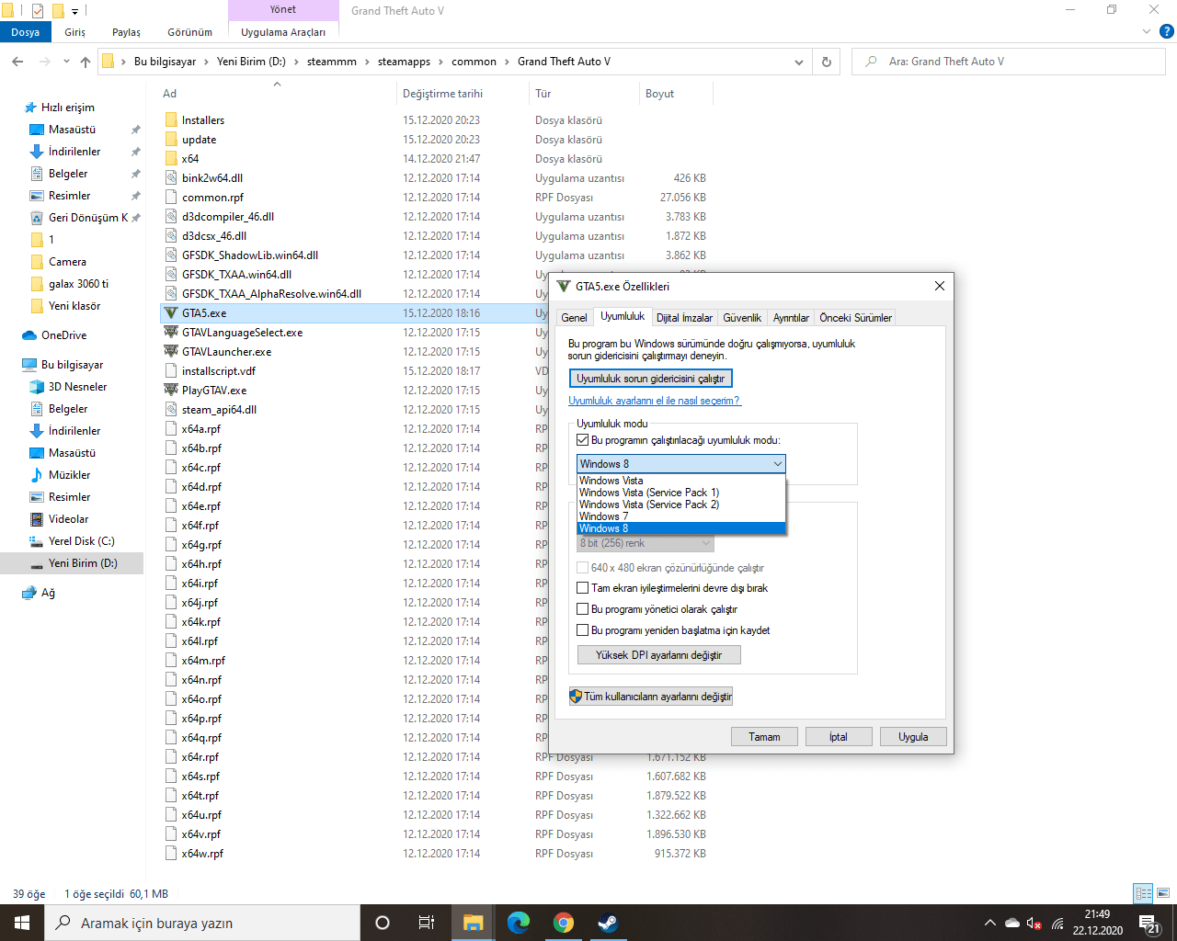The height and width of the screenshot is (941, 1177).
Task: Open the Önceki Sürümler tab
Action: tap(856, 318)
